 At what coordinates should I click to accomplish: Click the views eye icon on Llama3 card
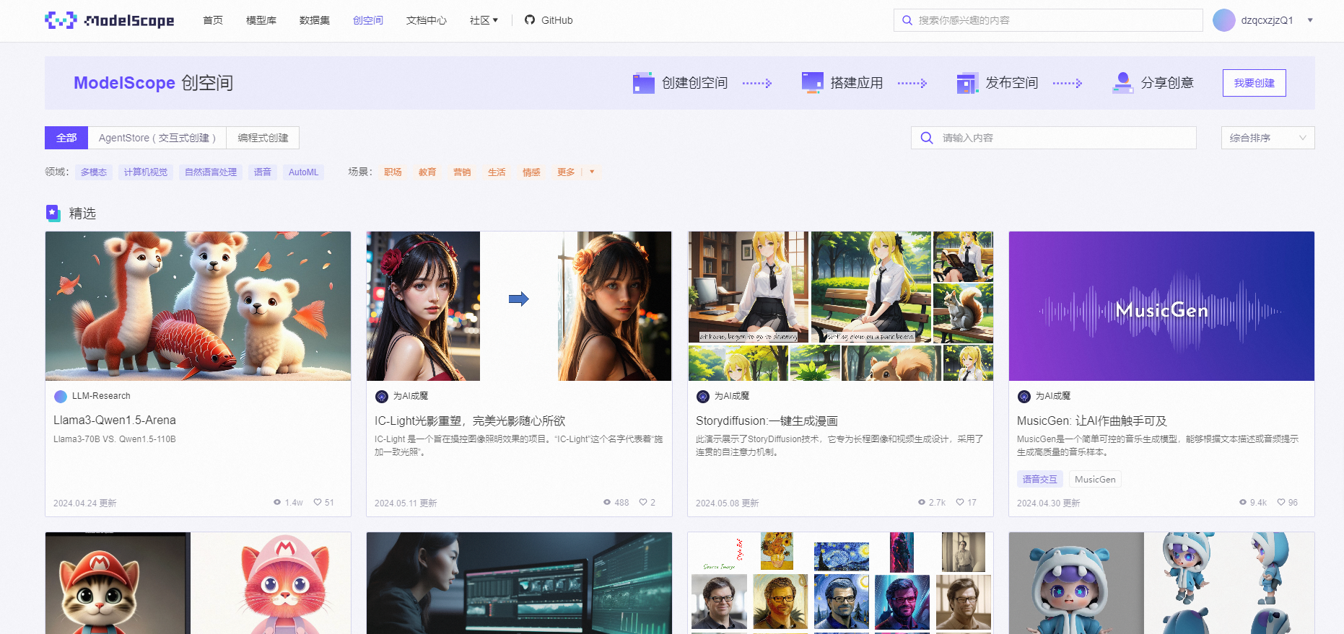(277, 502)
